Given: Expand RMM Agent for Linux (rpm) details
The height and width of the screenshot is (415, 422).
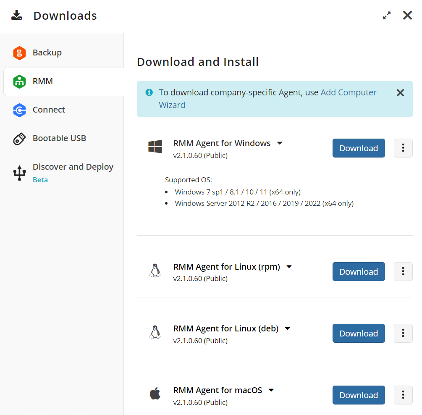Looking at the screenshot, I should pos(289,267).
